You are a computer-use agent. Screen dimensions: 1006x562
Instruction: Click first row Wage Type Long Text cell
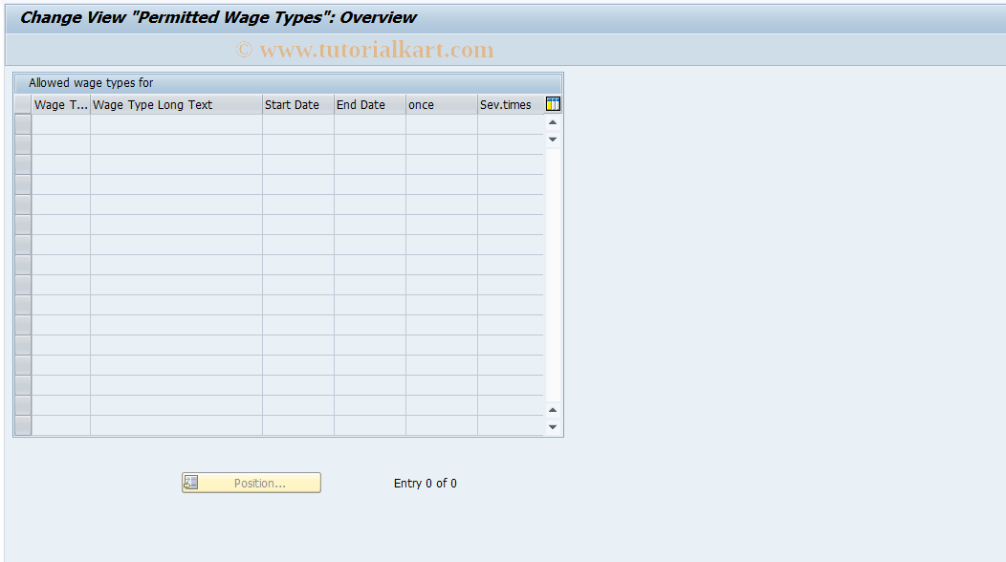coord(177,124)
